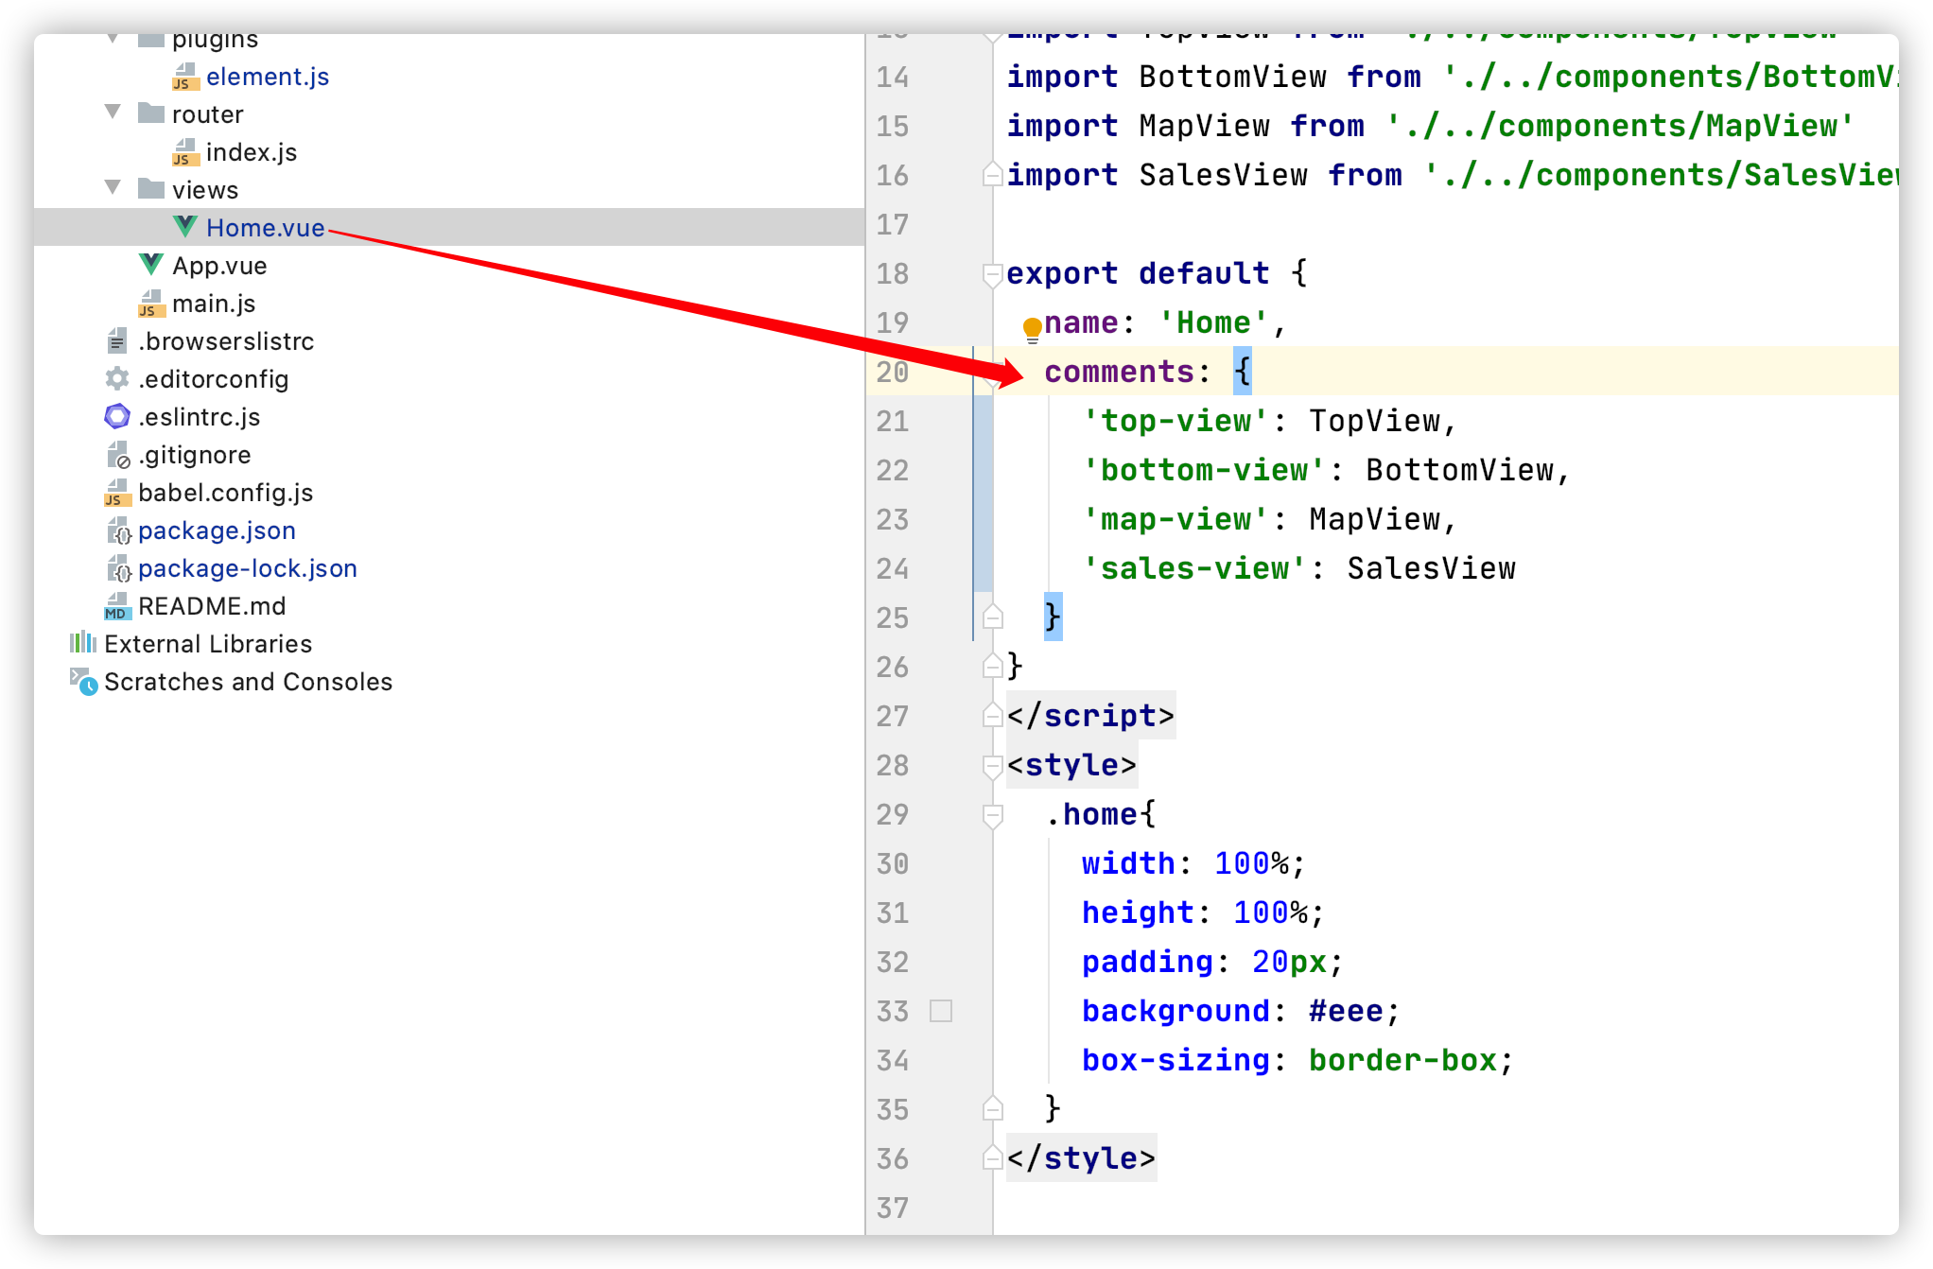Fold the export default block at line 18

tap(992, 273)
